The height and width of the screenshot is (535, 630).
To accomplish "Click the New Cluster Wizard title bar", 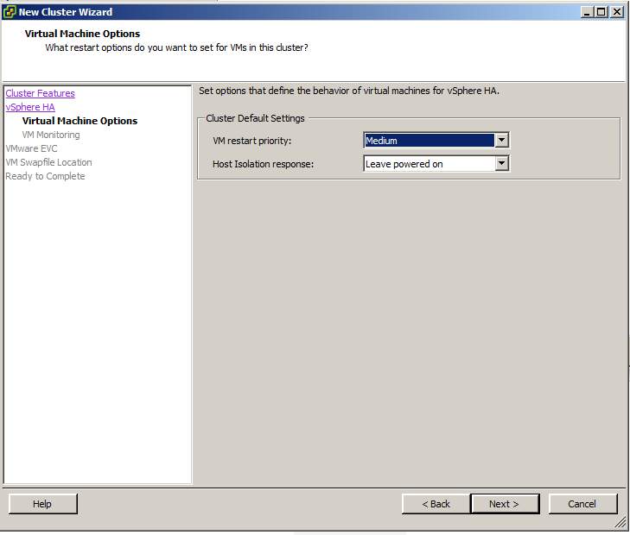I will [x=302, y=12].
